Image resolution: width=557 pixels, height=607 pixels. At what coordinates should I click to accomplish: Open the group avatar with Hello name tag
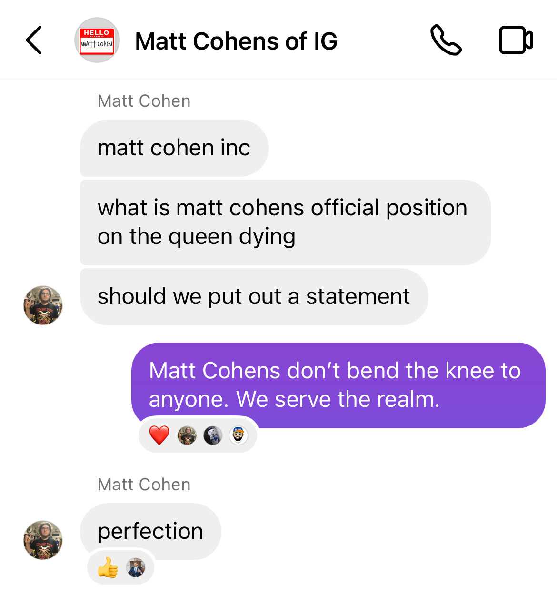point(97,40)
